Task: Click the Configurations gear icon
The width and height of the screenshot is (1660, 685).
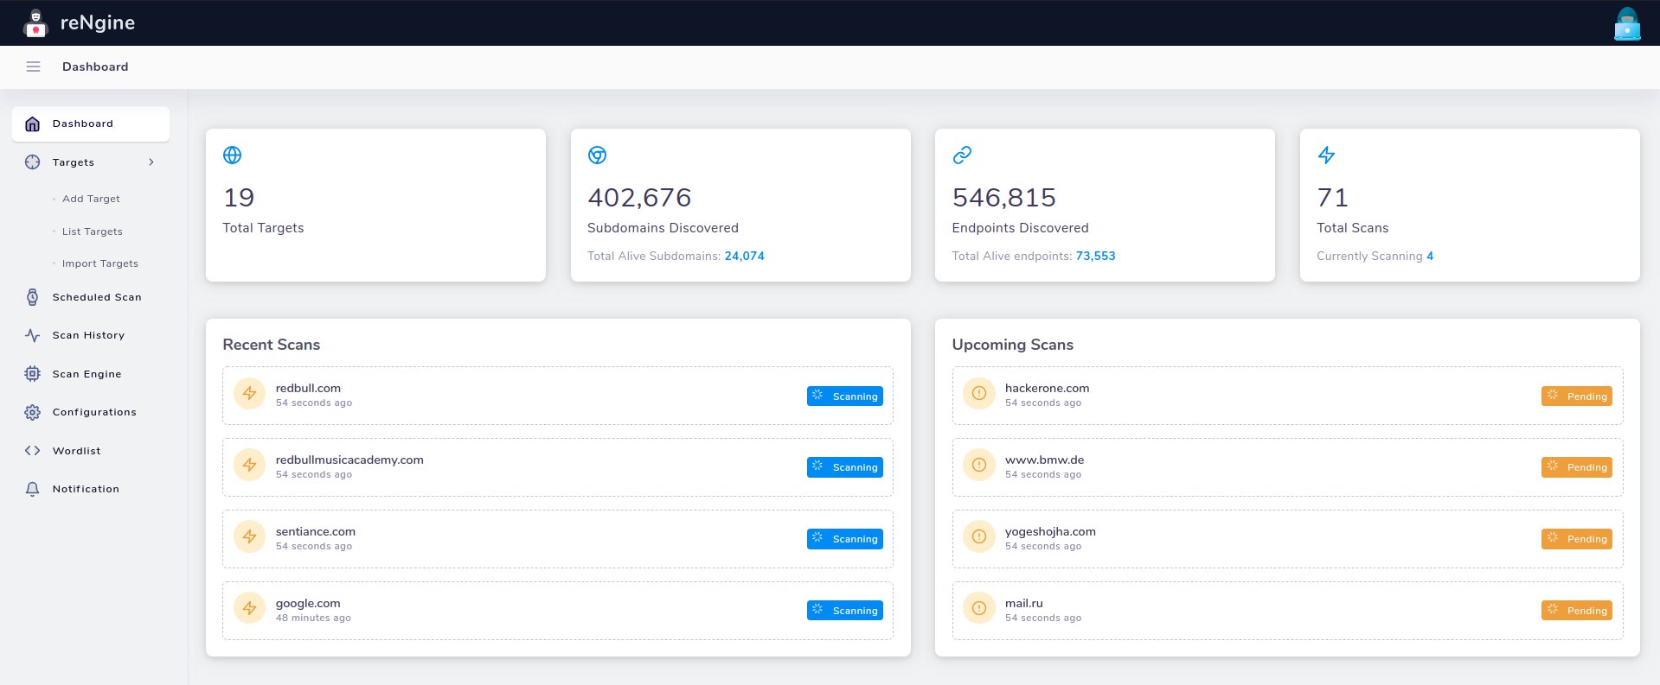Action: [32, 412]
